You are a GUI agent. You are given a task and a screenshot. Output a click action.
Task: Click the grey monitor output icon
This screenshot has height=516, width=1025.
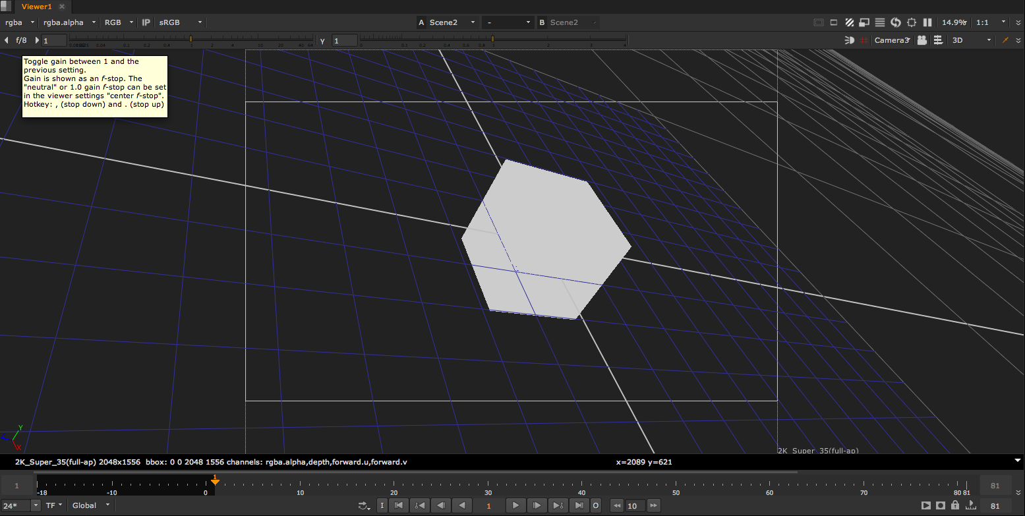(819, 22)
